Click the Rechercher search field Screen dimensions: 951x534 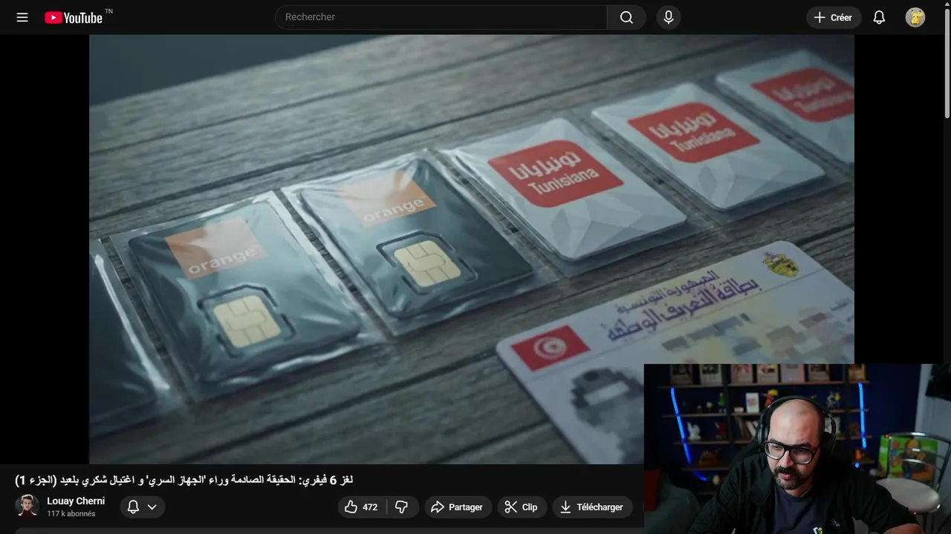coord(441,17)
